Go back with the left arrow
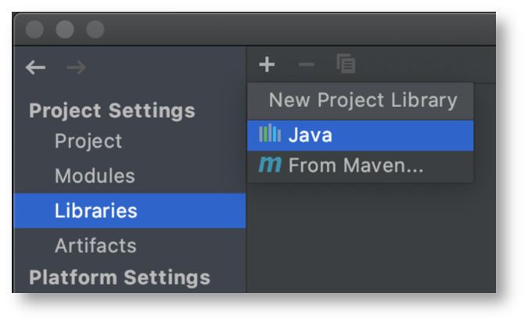528x325 pixels. point(35,67)
